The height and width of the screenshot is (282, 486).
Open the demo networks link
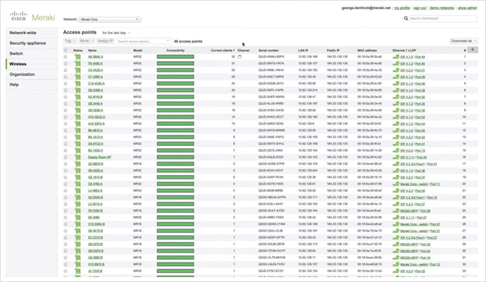[442, 8]
